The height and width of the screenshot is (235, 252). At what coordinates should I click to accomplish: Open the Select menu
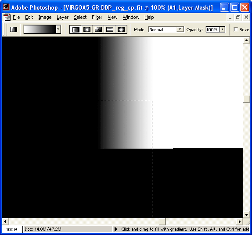tap(80, 17)
